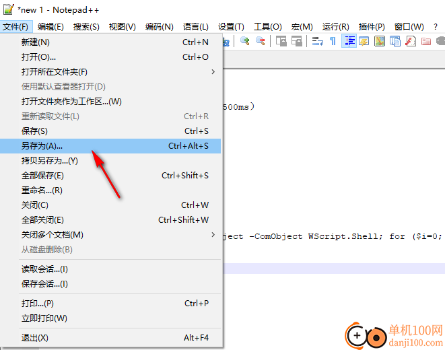The image size is (445, 350).
Task: Choose 打开(O)... menu entry
Action: point(110,57)
